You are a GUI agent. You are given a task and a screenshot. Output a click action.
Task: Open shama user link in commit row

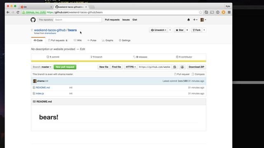tap(41, 81)
